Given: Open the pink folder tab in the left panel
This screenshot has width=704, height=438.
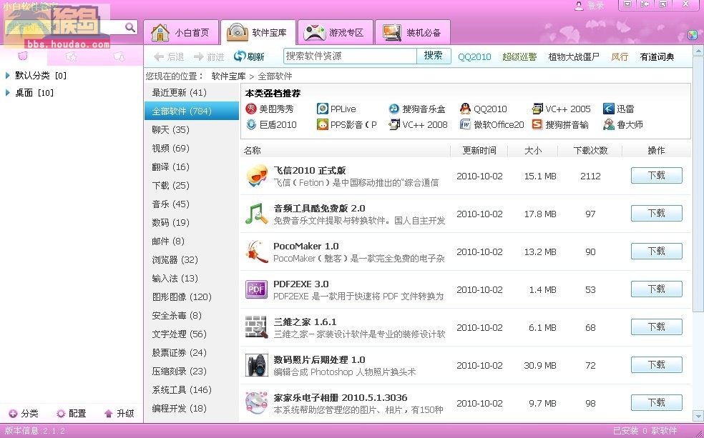Looking at the screenshot, I should pyautogui.click(x=23, y=56).
